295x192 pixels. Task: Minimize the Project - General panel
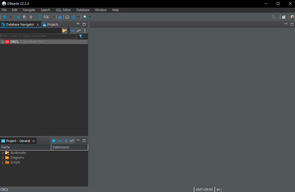[x=78, y=140]
